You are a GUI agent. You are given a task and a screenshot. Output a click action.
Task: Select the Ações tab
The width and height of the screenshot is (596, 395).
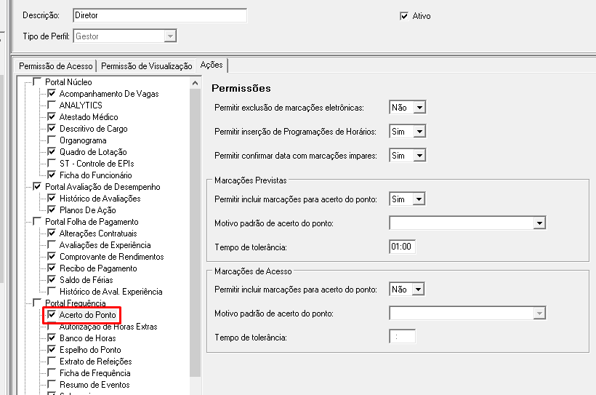(x=212, y=65)
